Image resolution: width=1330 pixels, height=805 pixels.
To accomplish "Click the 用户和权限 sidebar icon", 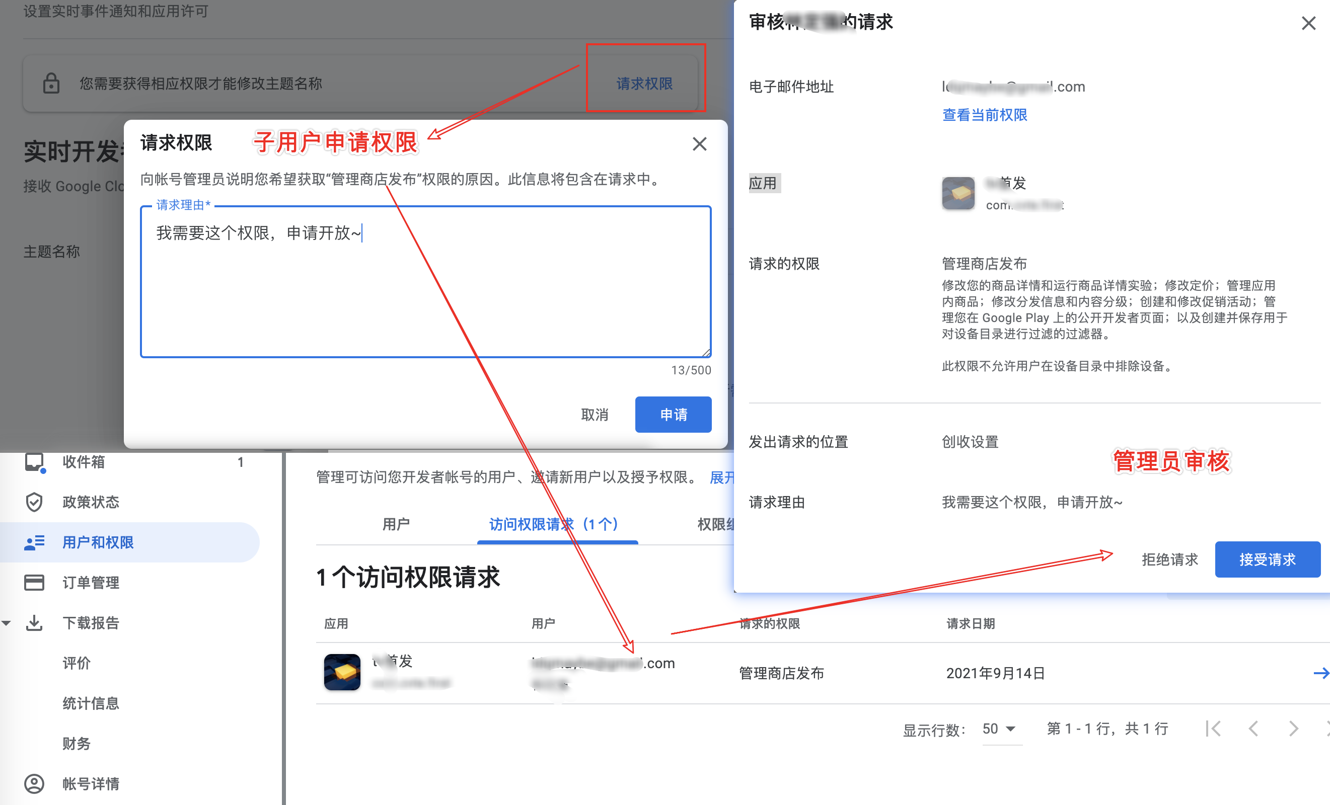I will (x=34, y=543).
